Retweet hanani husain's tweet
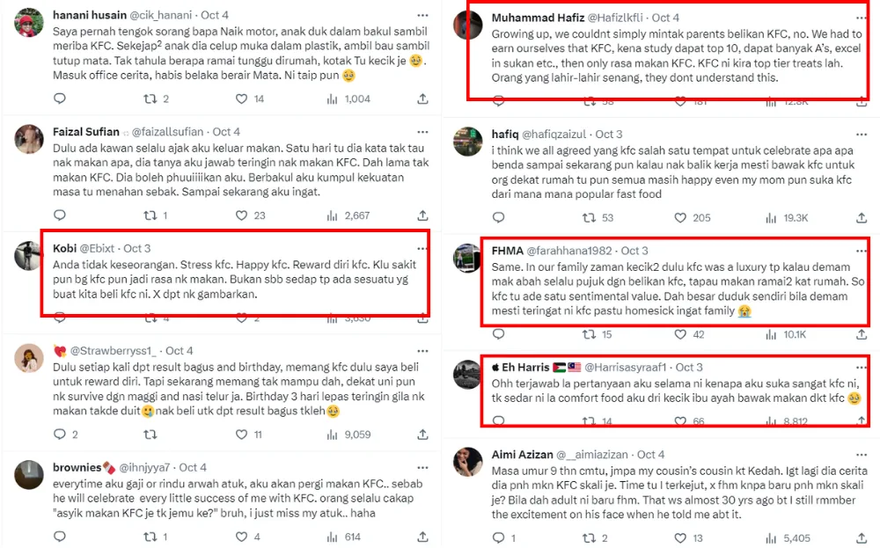 [x=150, y=99]
